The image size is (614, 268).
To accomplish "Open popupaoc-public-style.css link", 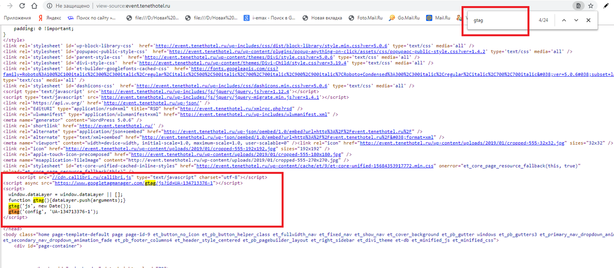I will click(328, 52).
